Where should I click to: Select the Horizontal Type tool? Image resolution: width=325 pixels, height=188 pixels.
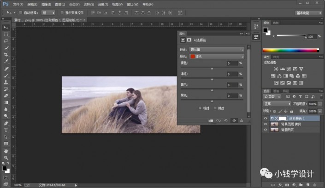[x=6, y=130]
